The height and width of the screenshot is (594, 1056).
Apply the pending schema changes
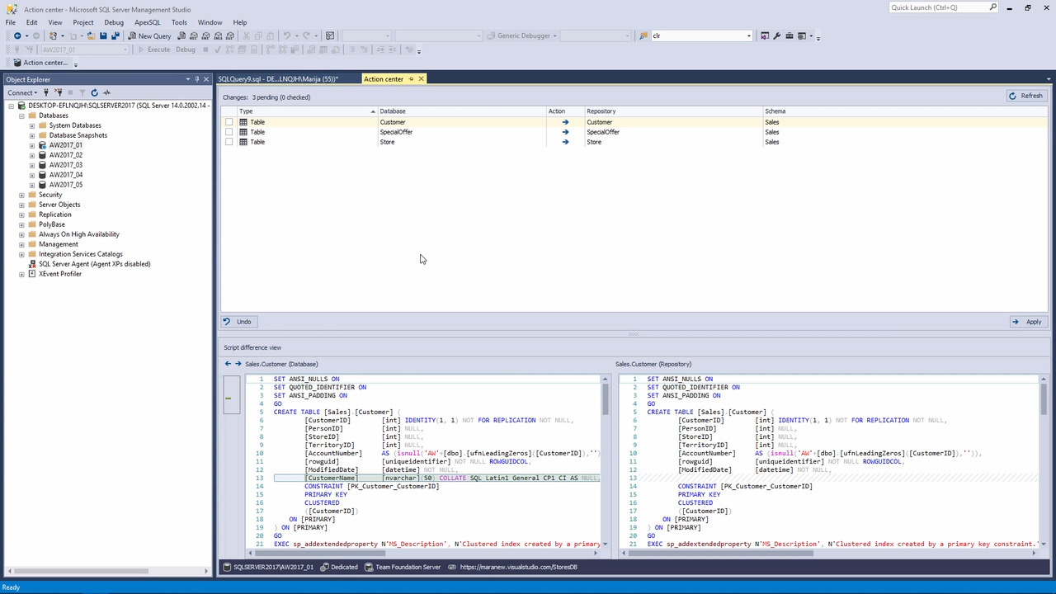coord(1029,322)
